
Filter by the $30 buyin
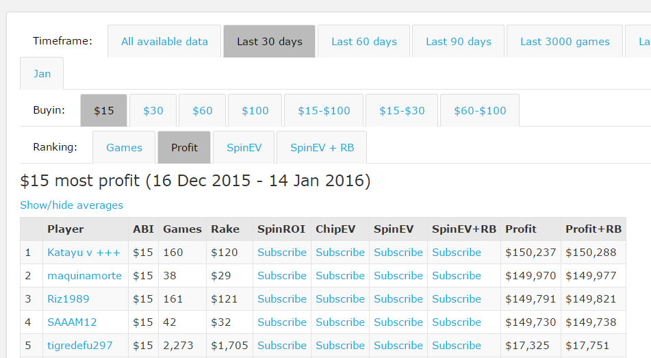pos(153,111)
